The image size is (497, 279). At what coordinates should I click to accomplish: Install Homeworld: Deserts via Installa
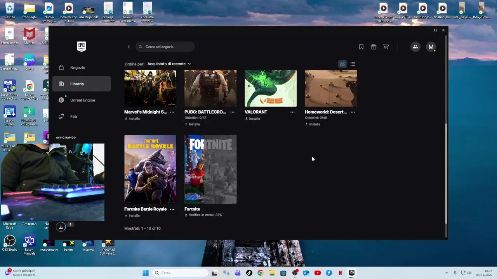(x=313, y=124)
